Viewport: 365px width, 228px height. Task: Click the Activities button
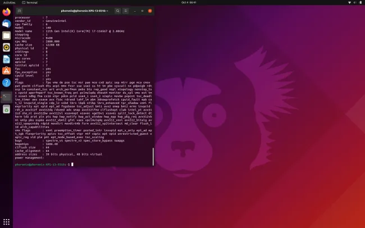pyautogui.click(x=10, y=2)
